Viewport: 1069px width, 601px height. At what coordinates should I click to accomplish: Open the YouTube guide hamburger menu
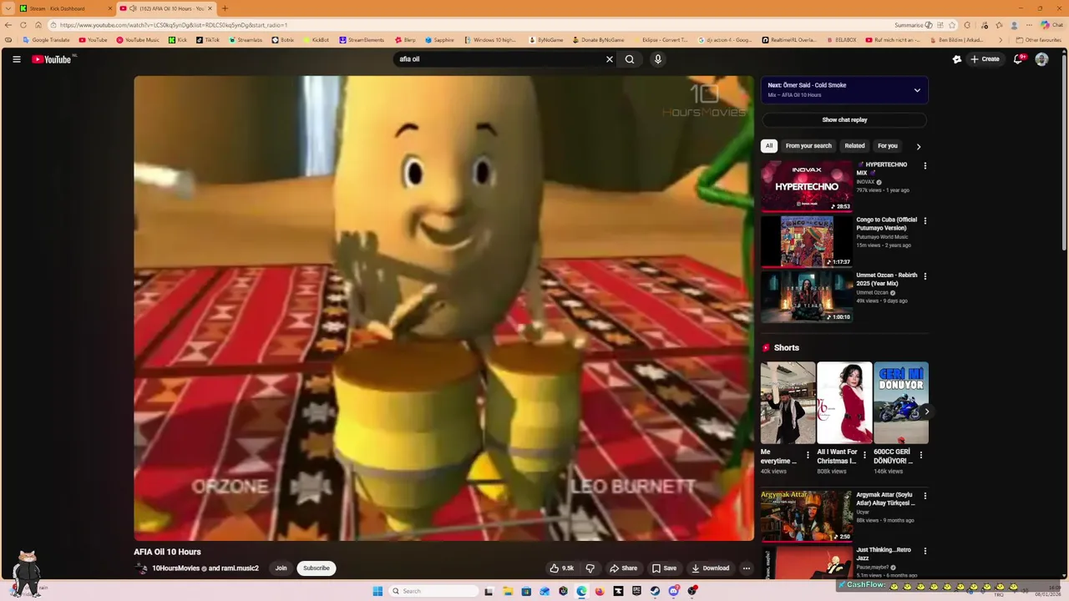point(16,59)
